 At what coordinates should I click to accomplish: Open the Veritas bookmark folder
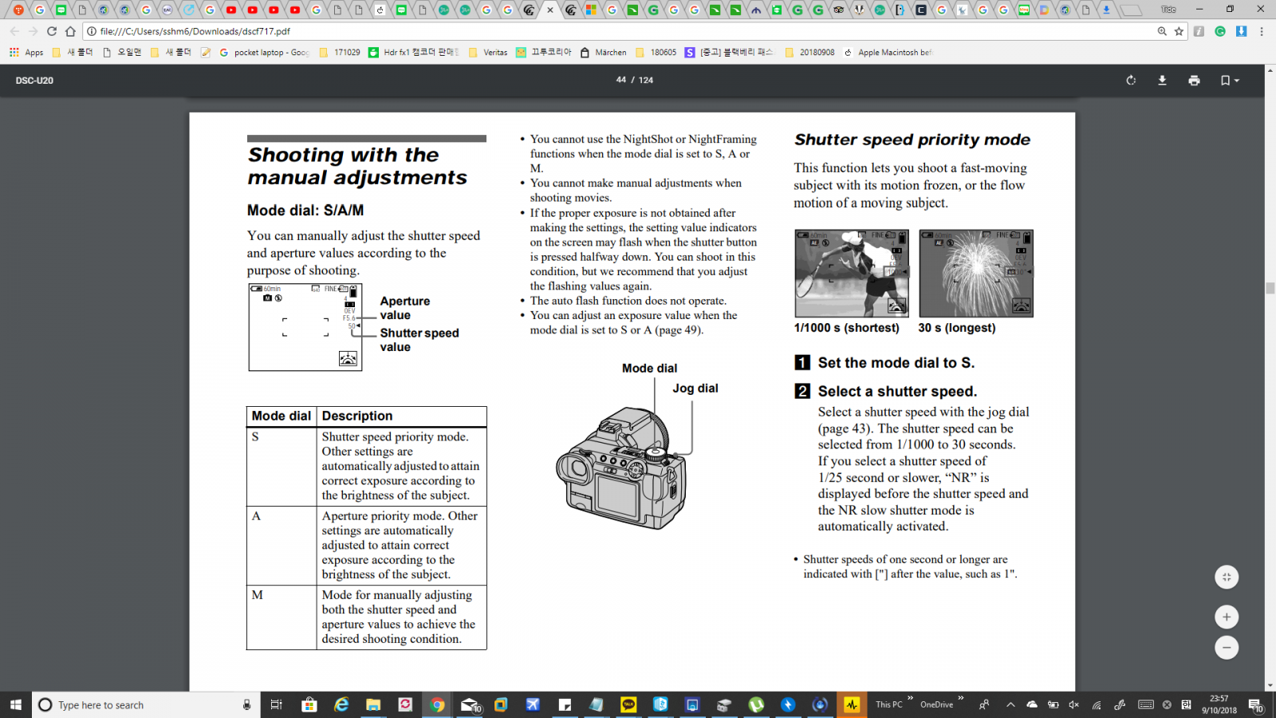pos(488,53)
